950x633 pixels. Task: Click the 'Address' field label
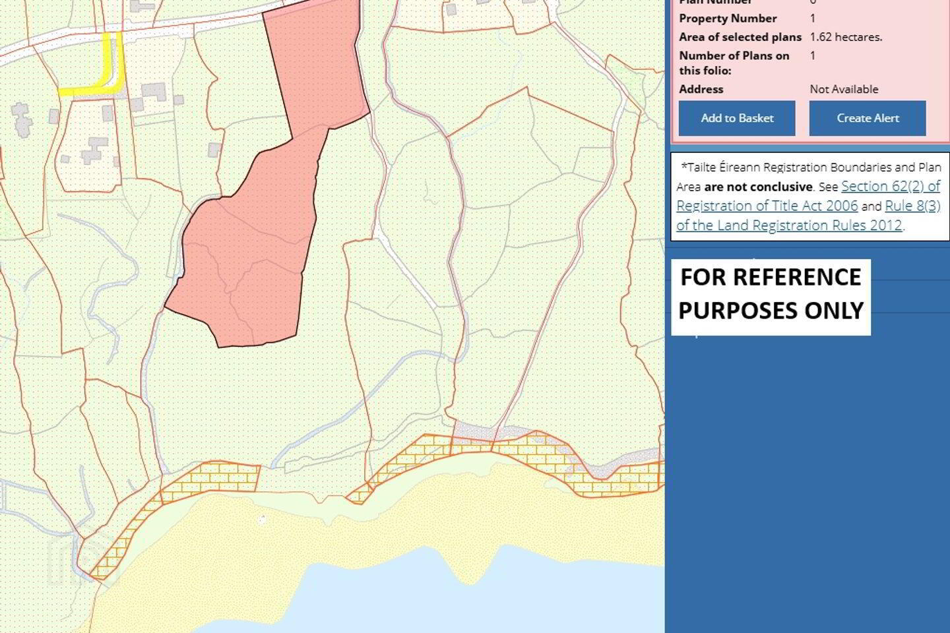(701, 89)
